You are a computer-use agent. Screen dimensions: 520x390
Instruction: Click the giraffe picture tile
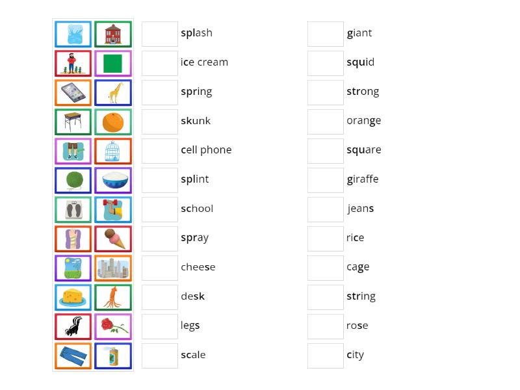[x=113, y=92]
